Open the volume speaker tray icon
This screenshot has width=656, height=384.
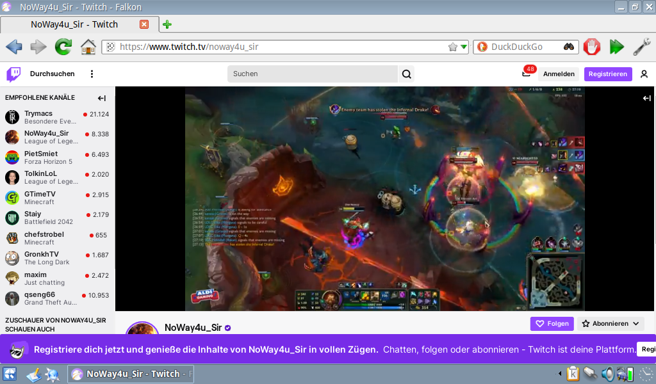tap(607, 374)
